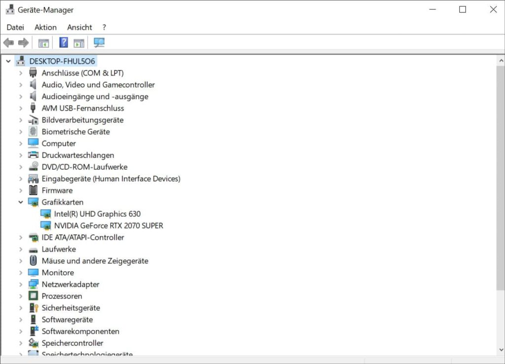Click the show/hide console tree toolbar icon
The image size is (505, 364).
point(44,43)
